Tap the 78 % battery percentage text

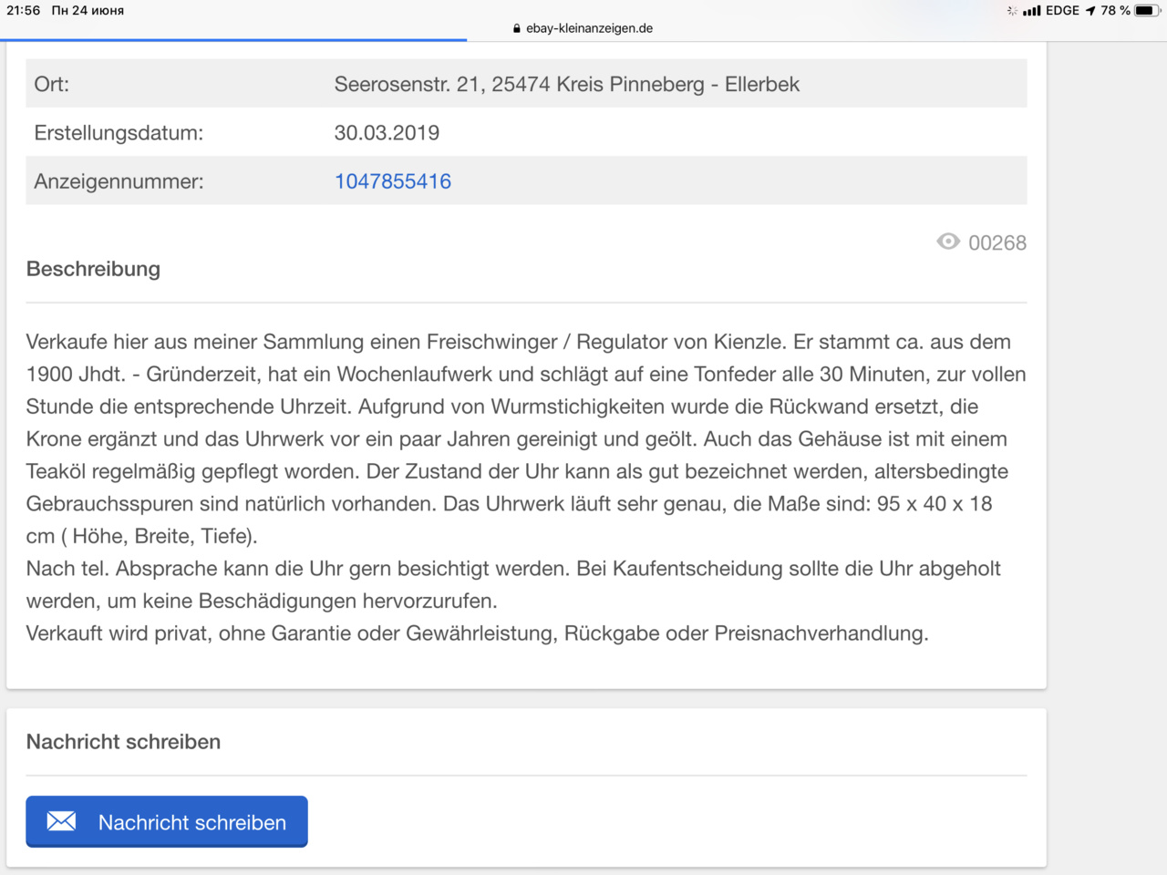pyautogui.click(x=1115, y=10)
